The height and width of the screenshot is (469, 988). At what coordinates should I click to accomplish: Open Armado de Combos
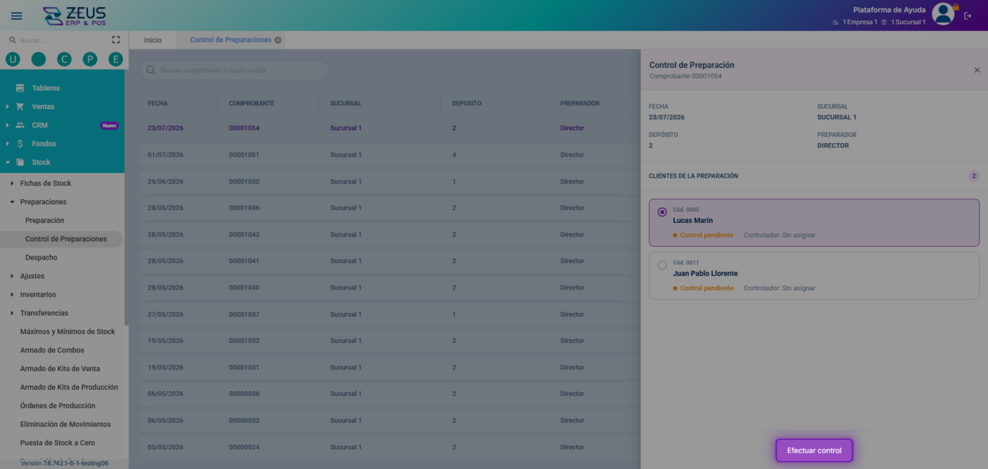pos(52,350)
